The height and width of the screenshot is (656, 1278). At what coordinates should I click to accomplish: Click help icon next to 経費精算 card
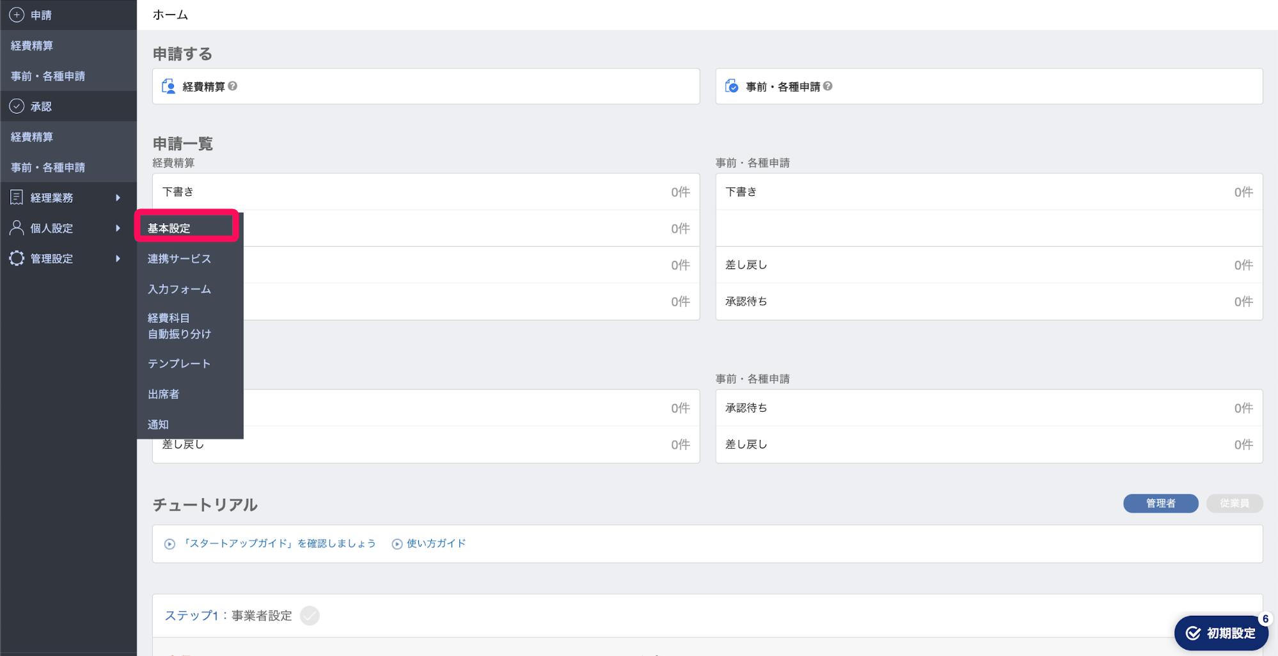pos(233,86)
